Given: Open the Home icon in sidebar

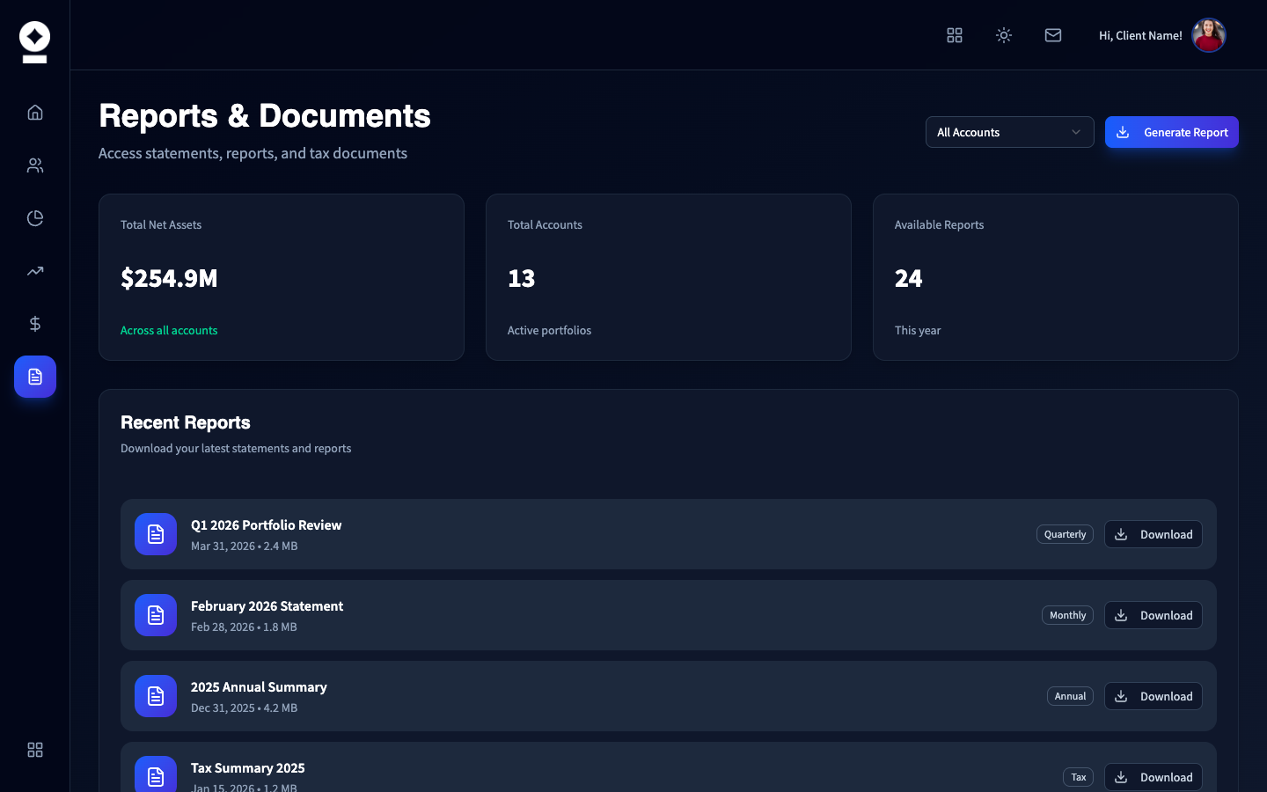Looking at the screenshot, I should click(34, 112).
